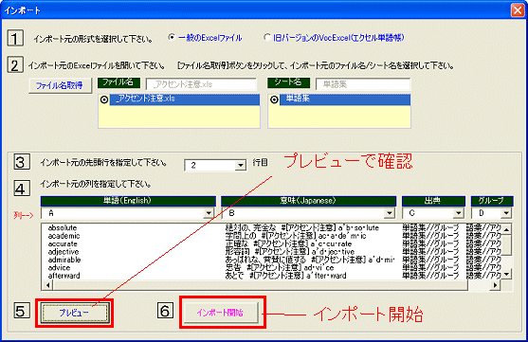Click the word academic in the preview list
The width and height of the screenshot is (528, 342).
64,236
